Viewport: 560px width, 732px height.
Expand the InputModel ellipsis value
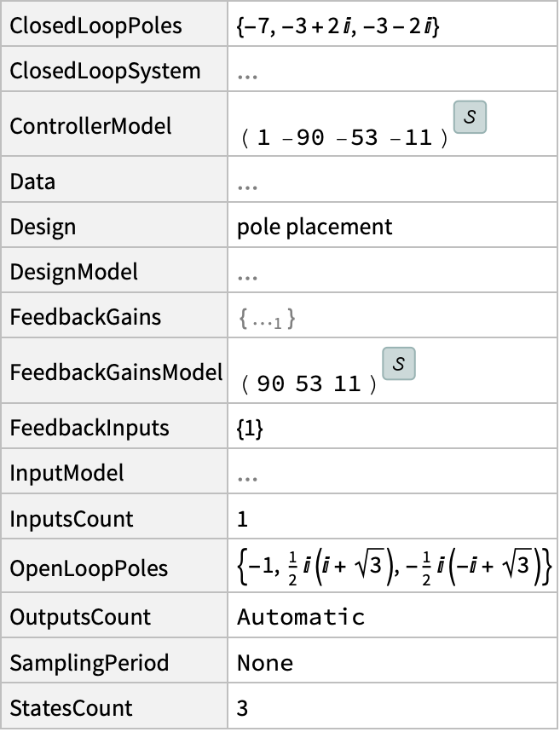click(247, 479)
